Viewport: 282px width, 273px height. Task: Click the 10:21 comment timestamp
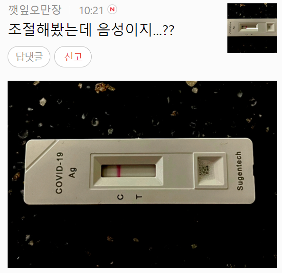point(91,10)
